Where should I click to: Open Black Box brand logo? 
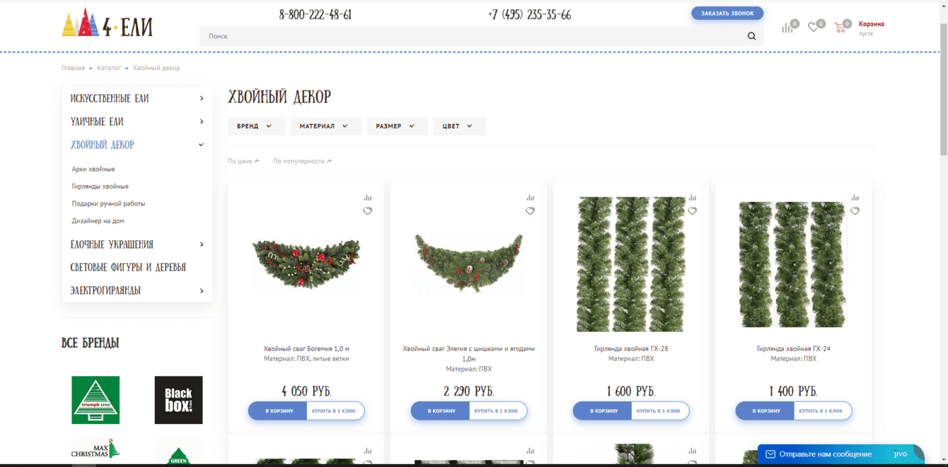coord(178,400)
